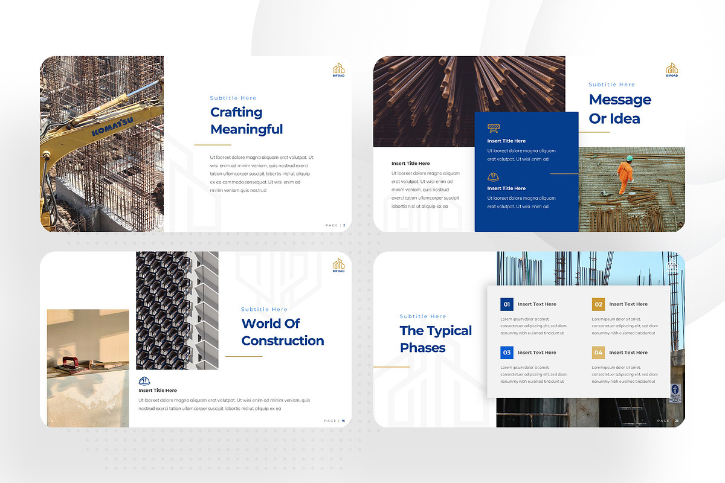
Task: Select the Lorem ipsum paragraph under badge 01
Action: (x=533, y=325)
